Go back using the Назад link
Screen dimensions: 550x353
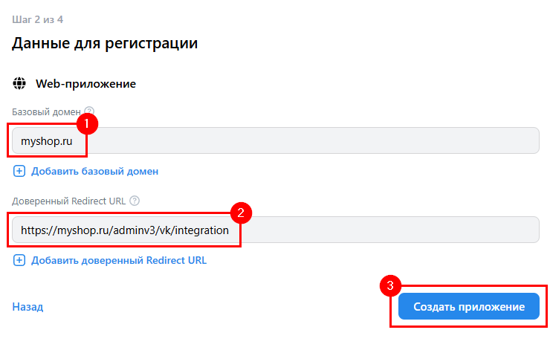point(27,306)
